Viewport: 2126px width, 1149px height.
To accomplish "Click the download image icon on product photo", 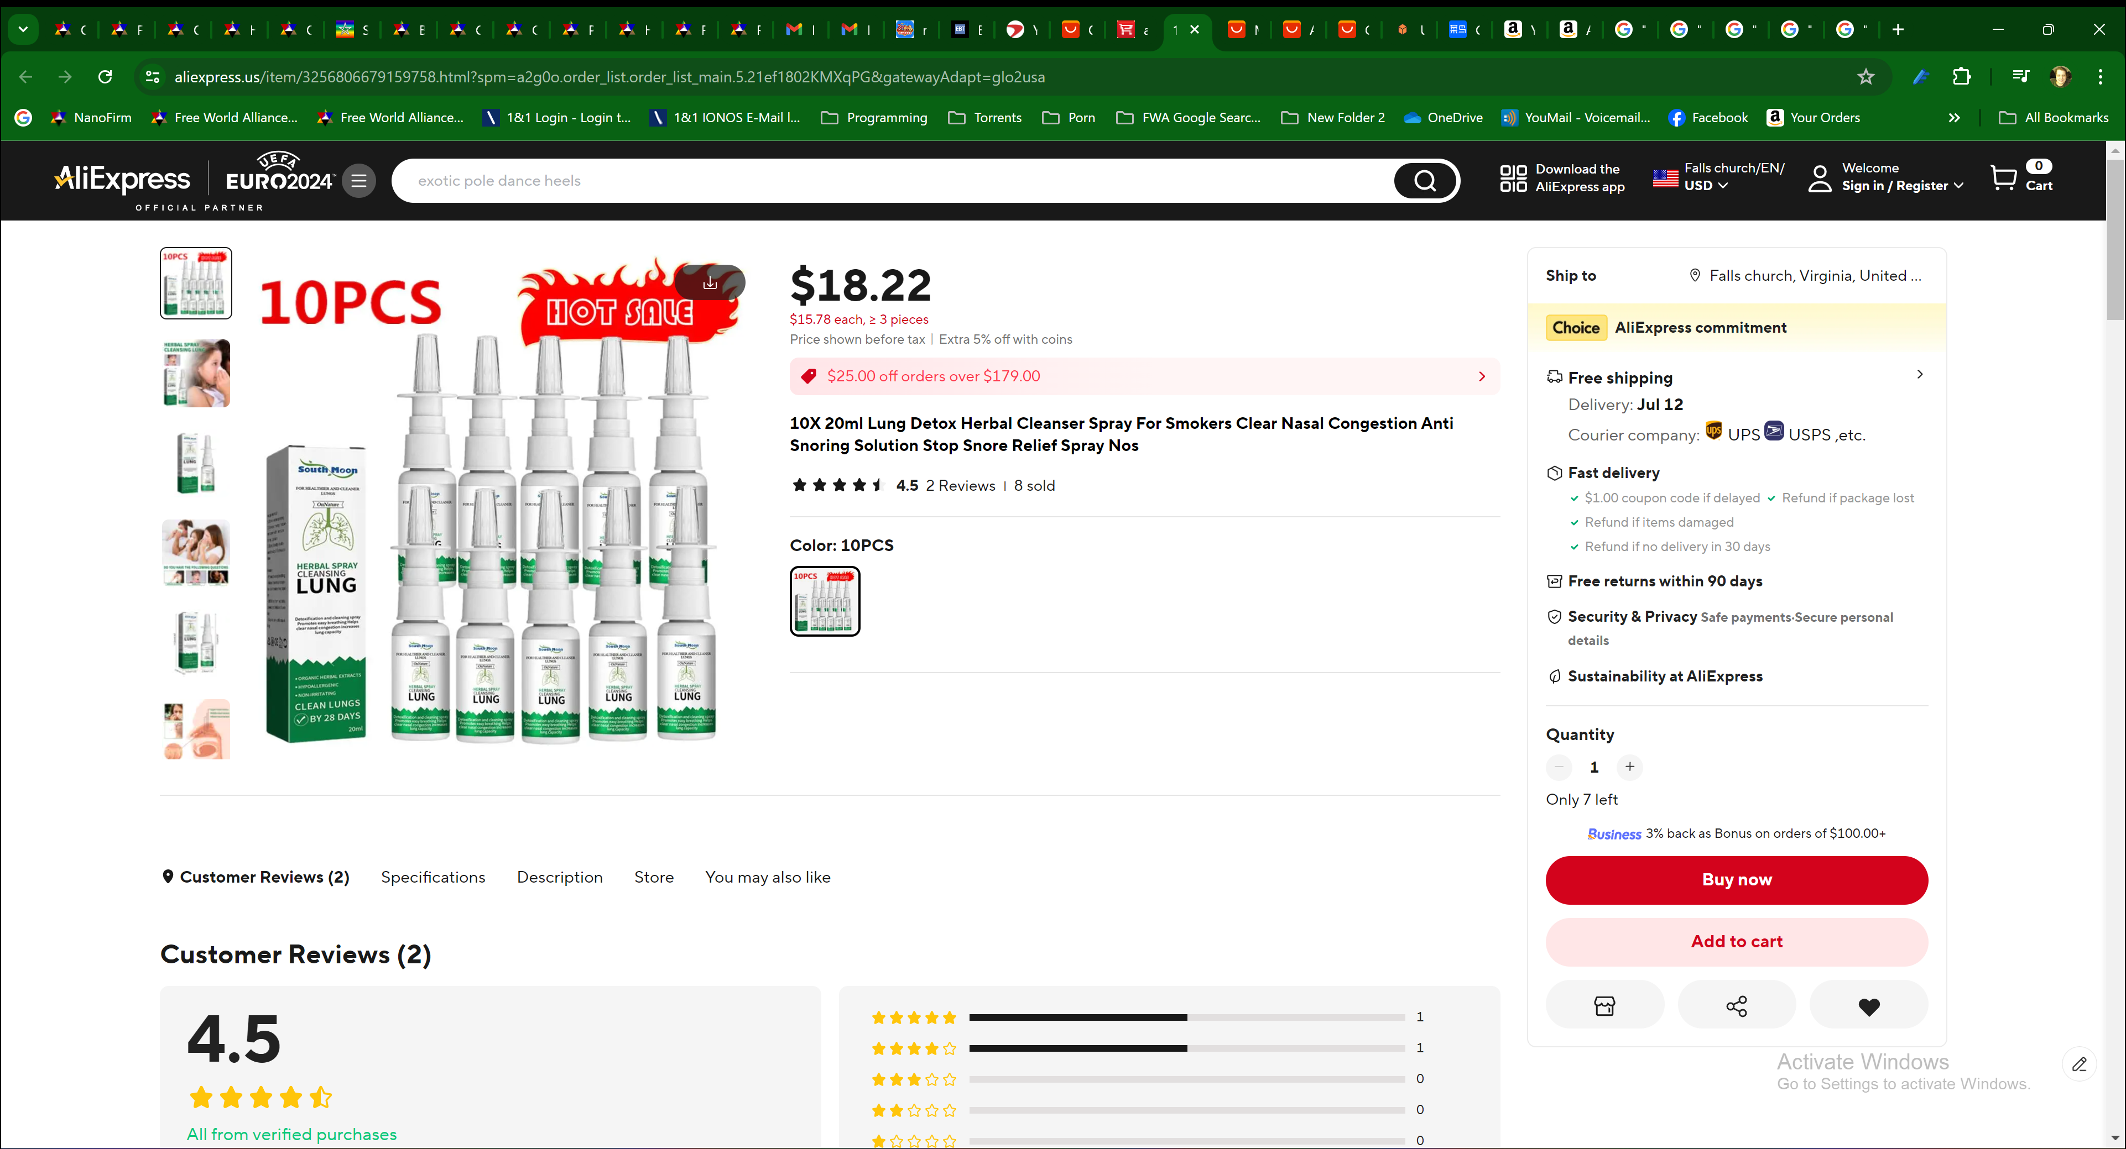I will pos(710,283).
